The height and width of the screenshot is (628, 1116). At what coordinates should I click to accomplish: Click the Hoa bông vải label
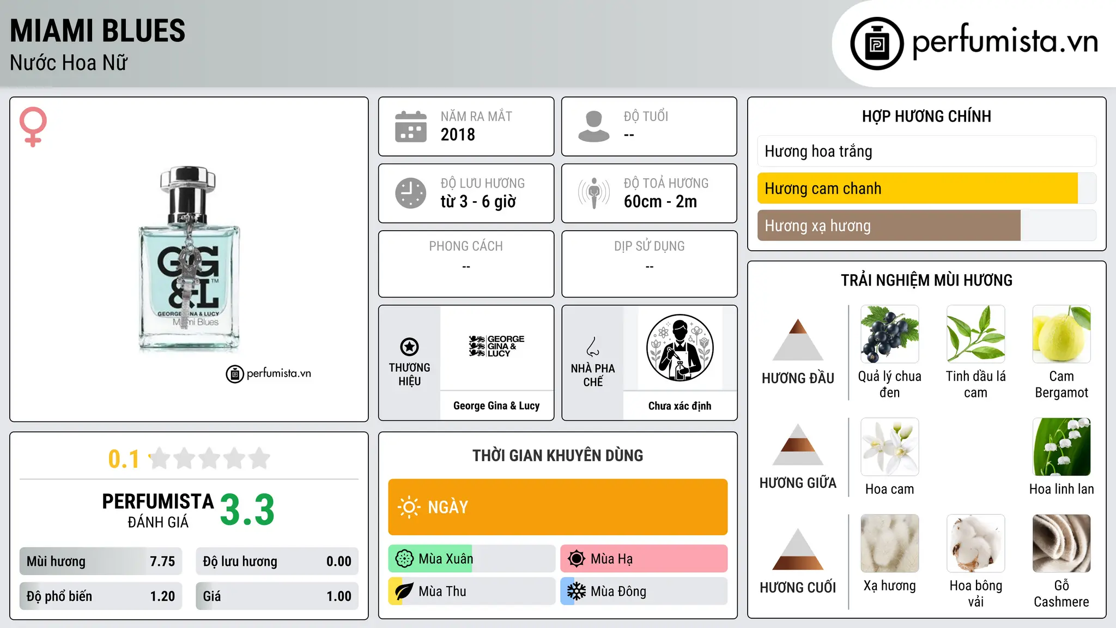click(976, 594)
